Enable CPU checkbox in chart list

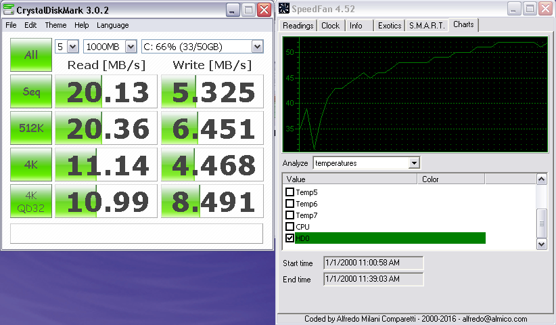click(289, 226)
